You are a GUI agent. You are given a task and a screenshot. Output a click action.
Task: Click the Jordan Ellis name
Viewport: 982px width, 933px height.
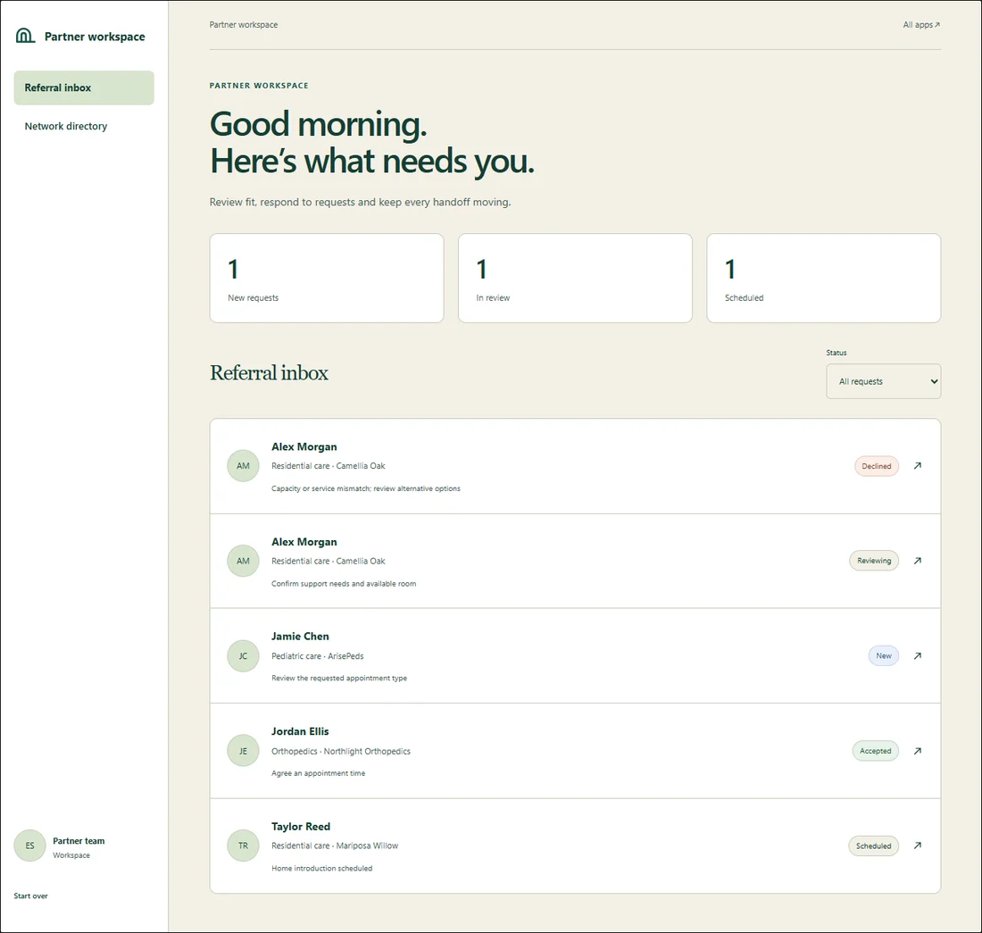(300, 731)
